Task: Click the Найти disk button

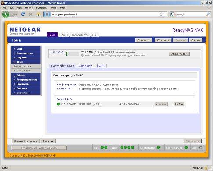Action: pyautogui.click(x=179, y=104)
